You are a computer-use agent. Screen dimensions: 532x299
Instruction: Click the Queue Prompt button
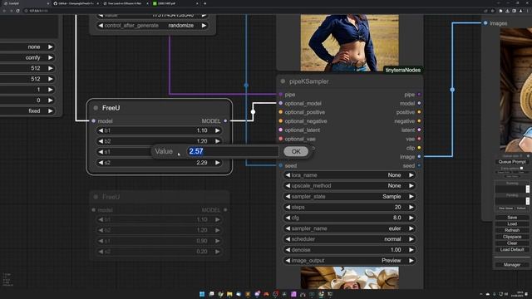(512, 162)
